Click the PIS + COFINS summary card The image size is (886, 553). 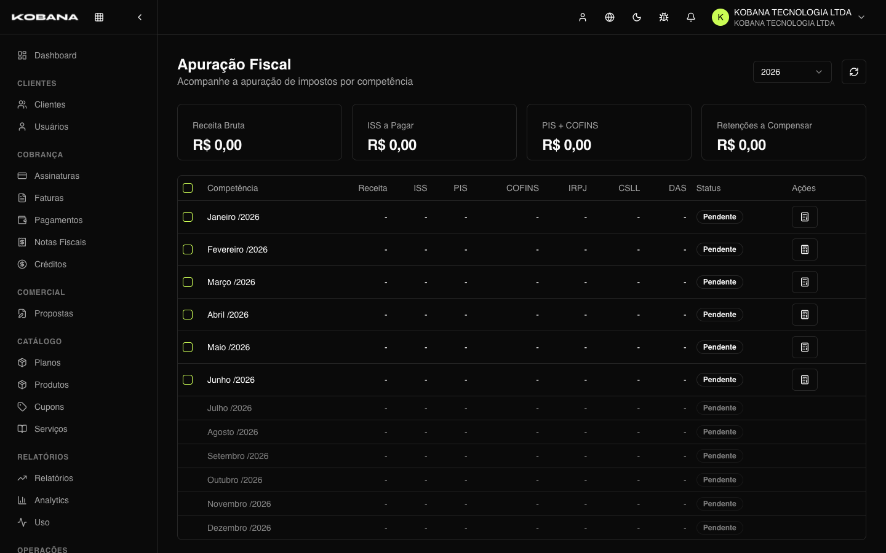pos(609,132)
